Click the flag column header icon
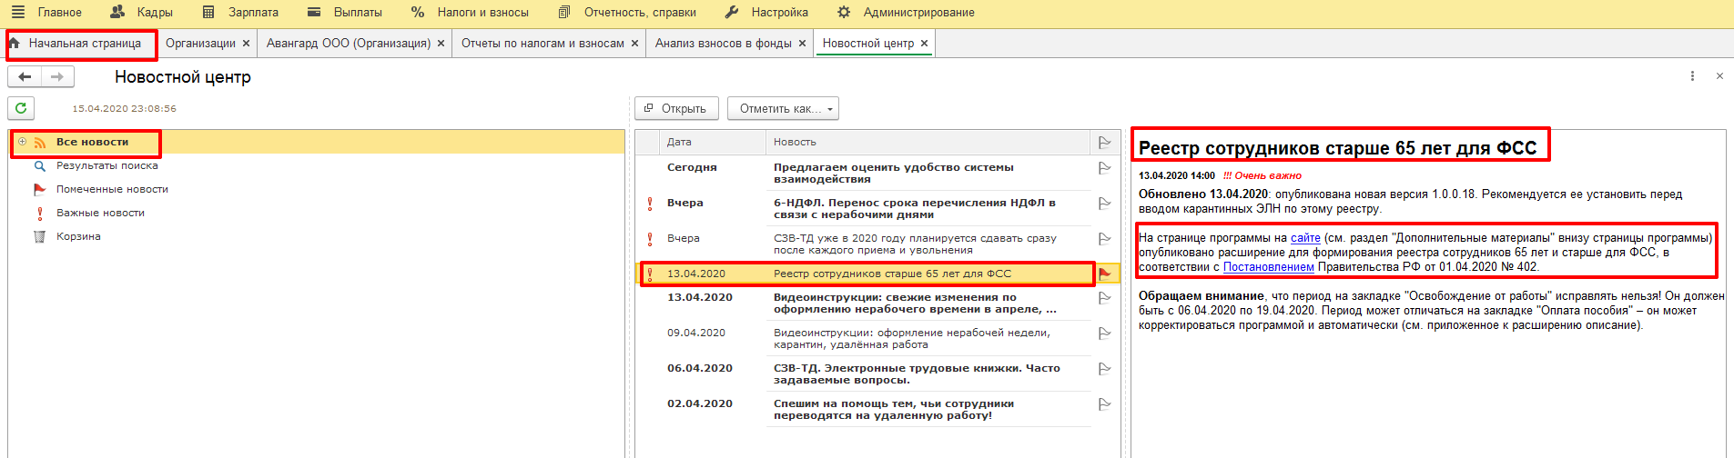1734x458 pixels. (1104, 142)
